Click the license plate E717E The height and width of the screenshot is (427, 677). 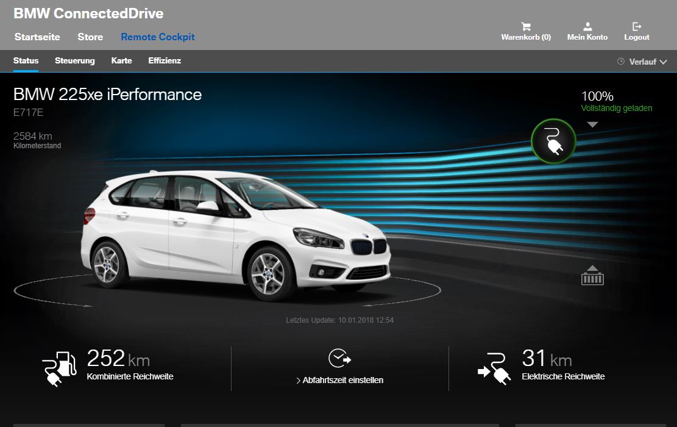(x=28, y=112)
